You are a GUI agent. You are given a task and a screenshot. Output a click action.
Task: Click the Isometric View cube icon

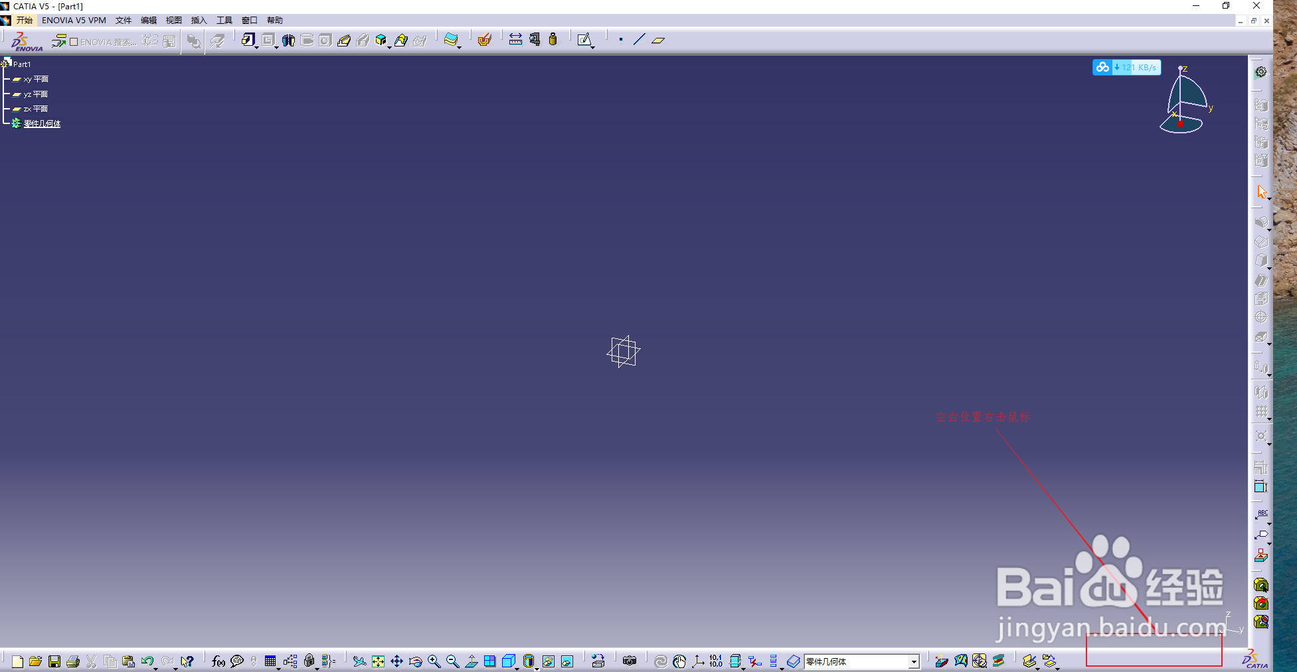tap(508, 661)
